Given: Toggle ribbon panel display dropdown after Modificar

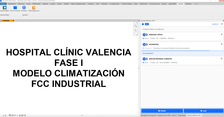Looking at the screenshot, I should point(197,4).
